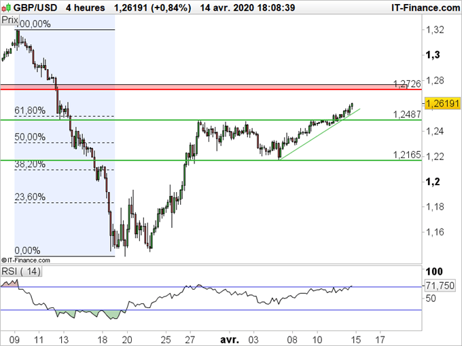Image resolution: width=462 pixels, height=346 pixels.
Task: Select the '4 heures' timeframe label
Action: pyautogui.click(x=85, y=7)
